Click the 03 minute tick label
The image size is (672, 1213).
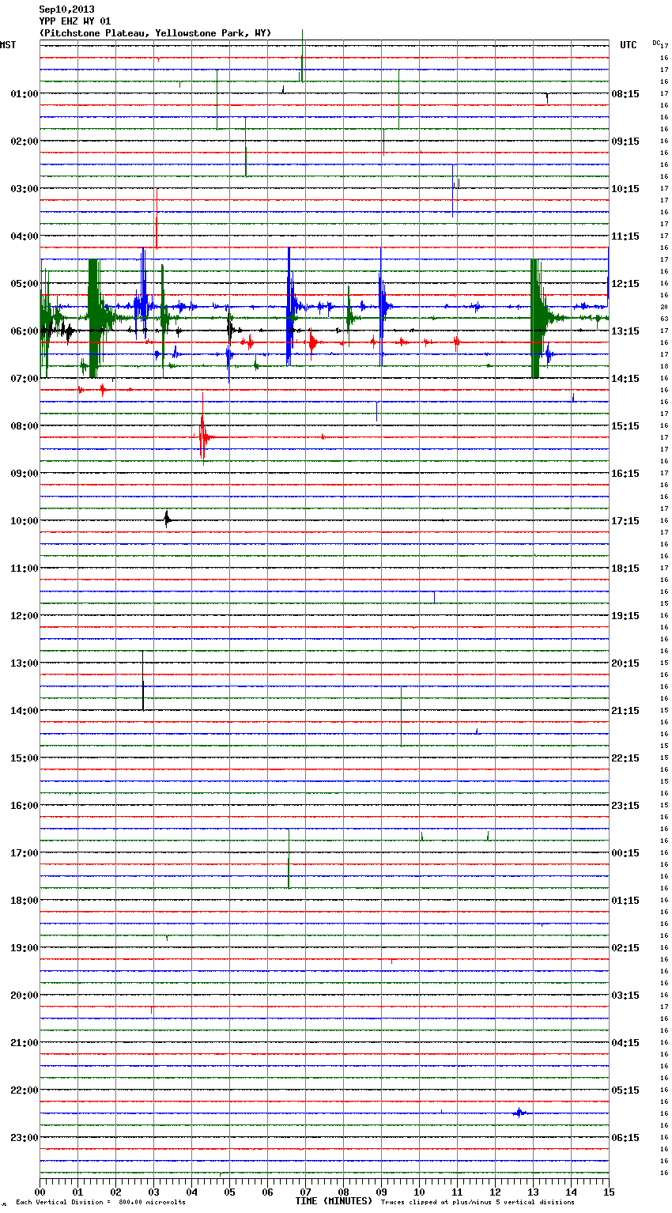153,1191
